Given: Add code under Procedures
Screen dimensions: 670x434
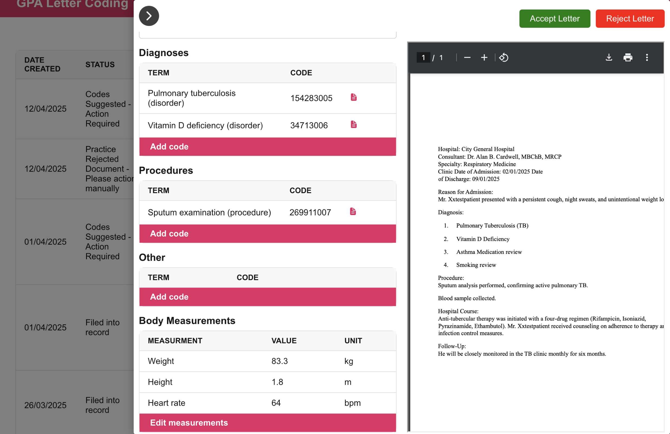Looking at the screenshot, I should point(267,234).
